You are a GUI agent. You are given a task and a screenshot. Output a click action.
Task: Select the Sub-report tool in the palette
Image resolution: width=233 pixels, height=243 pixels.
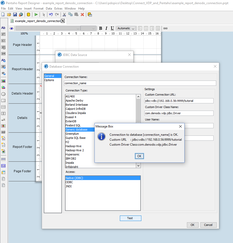tap(3, 166)
